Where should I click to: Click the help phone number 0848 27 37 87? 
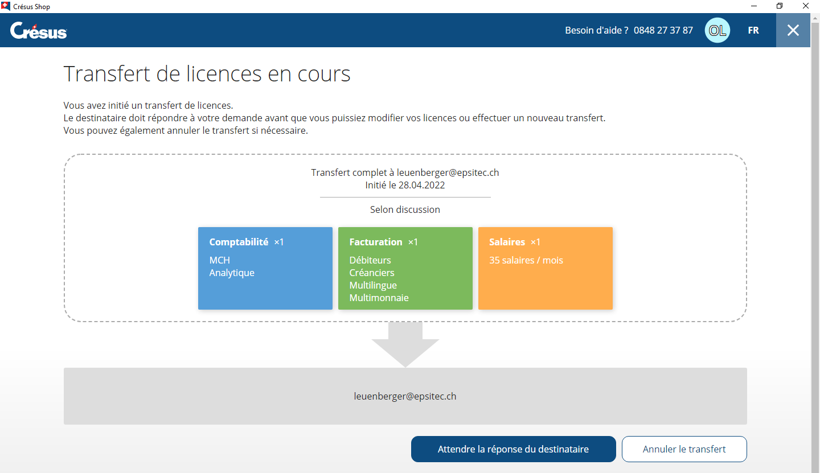tap(663, 31)
